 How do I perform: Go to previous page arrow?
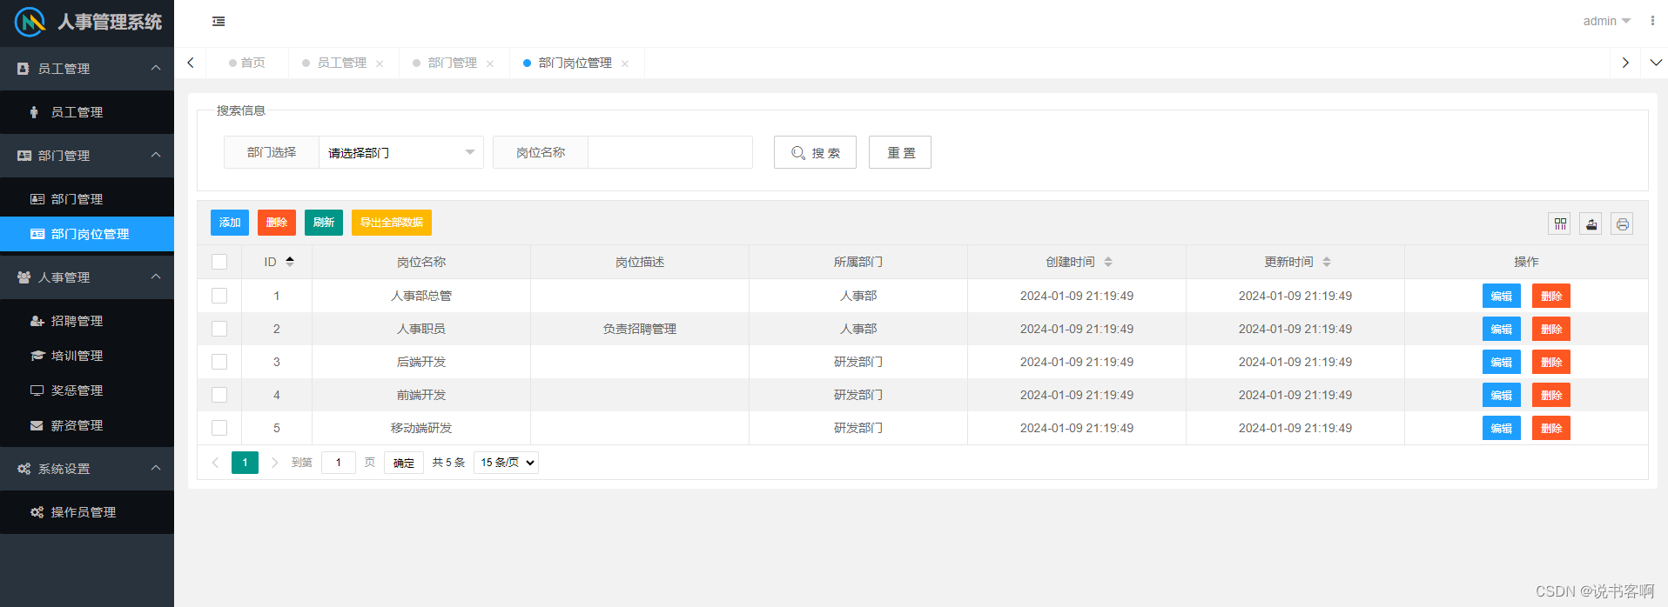tap(215, 463)
